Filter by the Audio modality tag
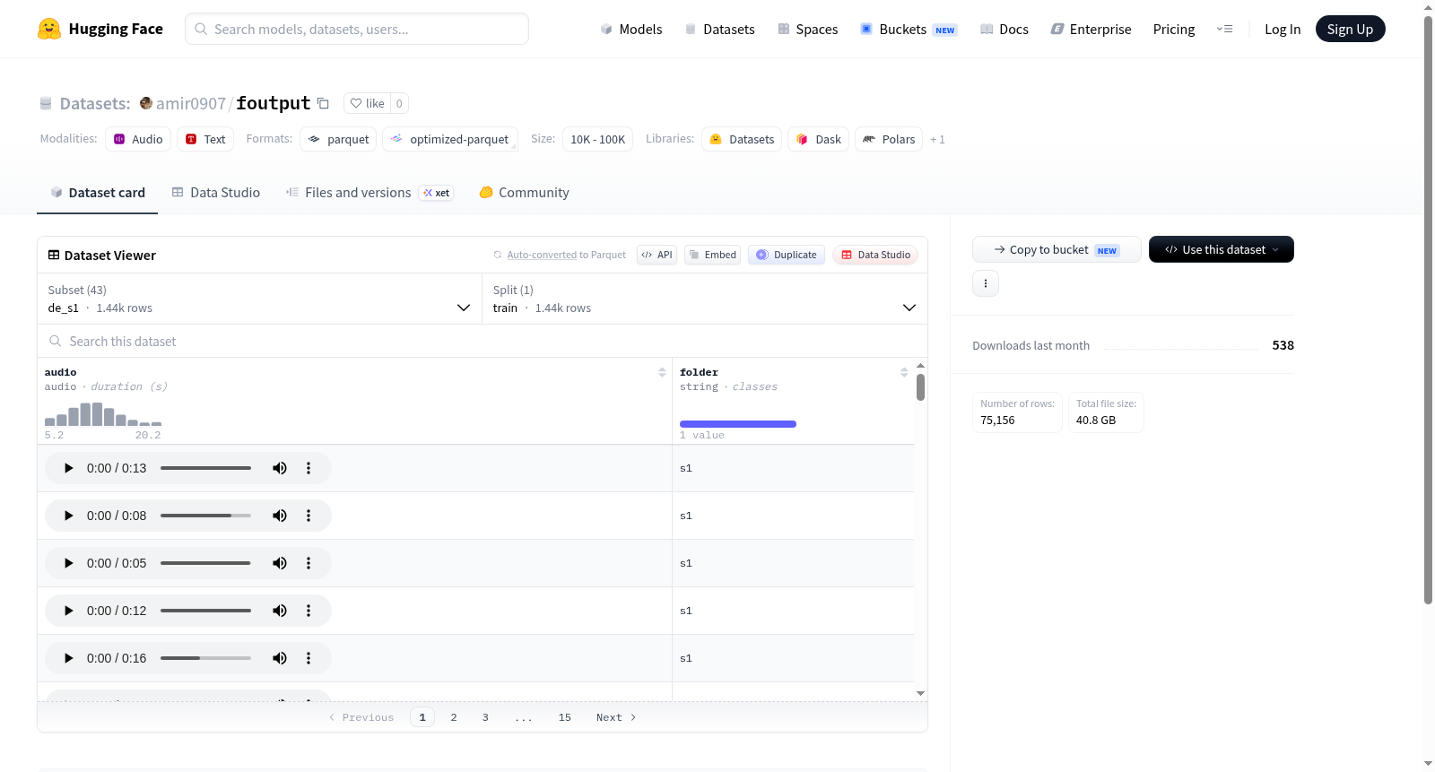Viewport: 1435px width, 772px height. pos(138,139)
